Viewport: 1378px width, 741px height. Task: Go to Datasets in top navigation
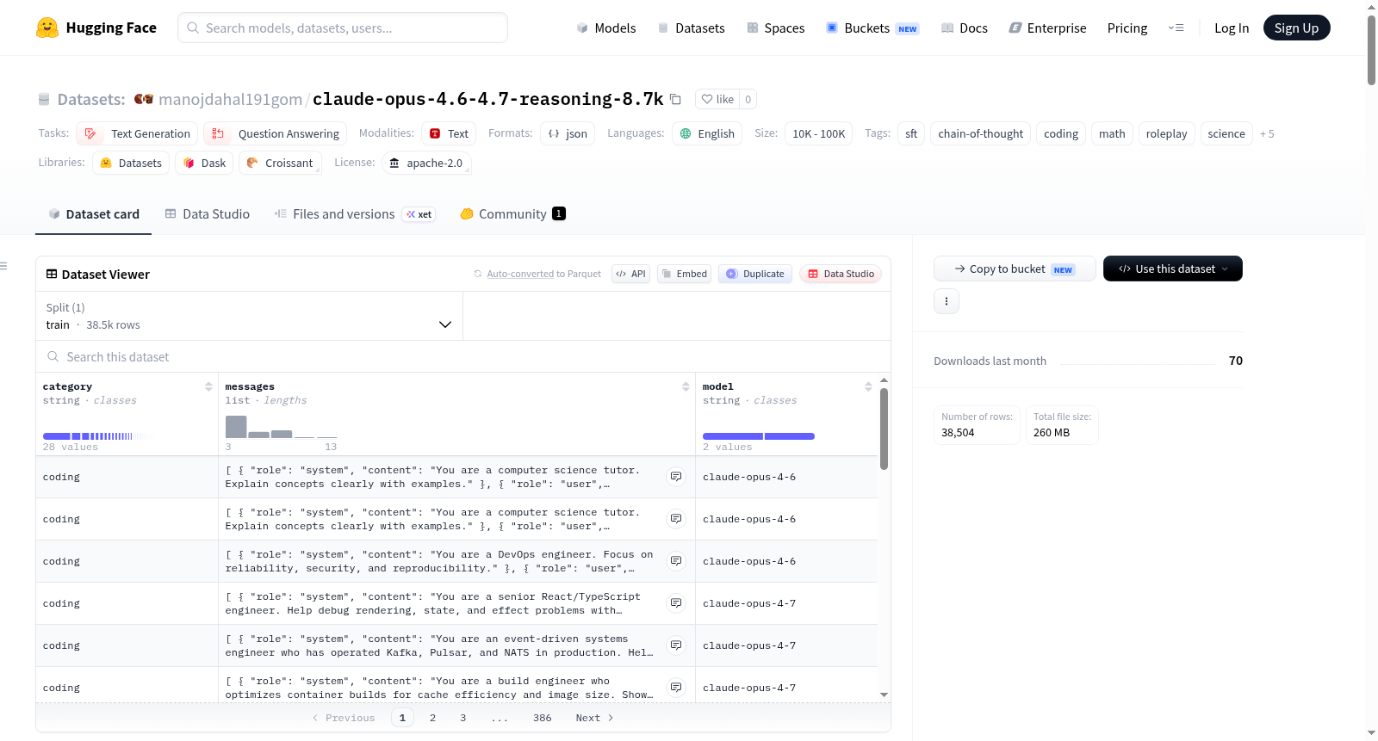692,28
